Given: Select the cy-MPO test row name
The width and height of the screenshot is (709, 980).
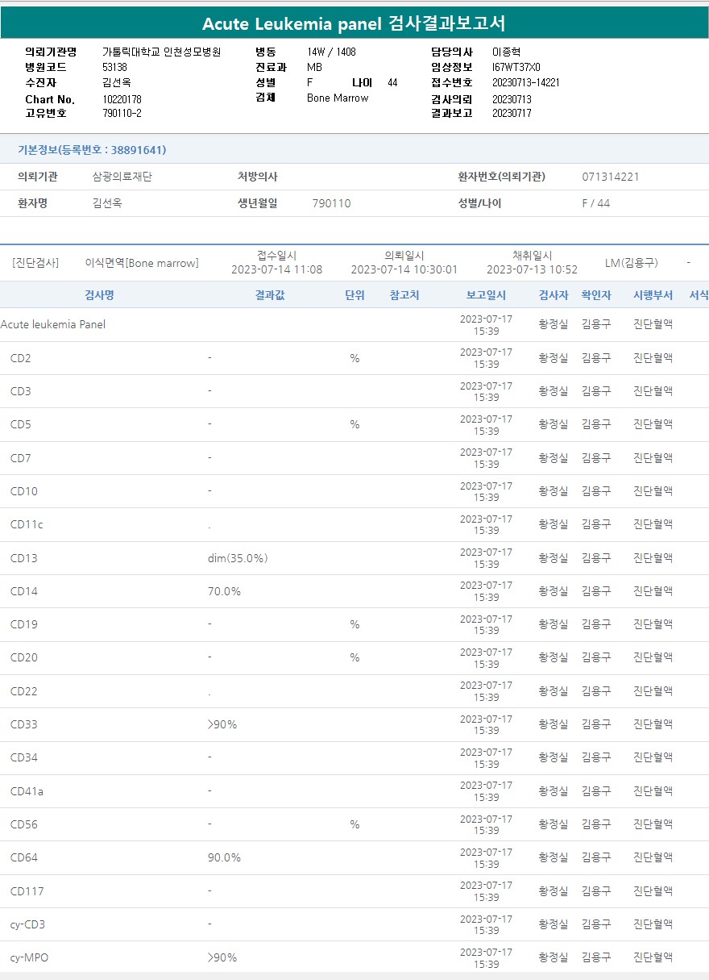Looking at the screenshot, I should click(29, 957).
